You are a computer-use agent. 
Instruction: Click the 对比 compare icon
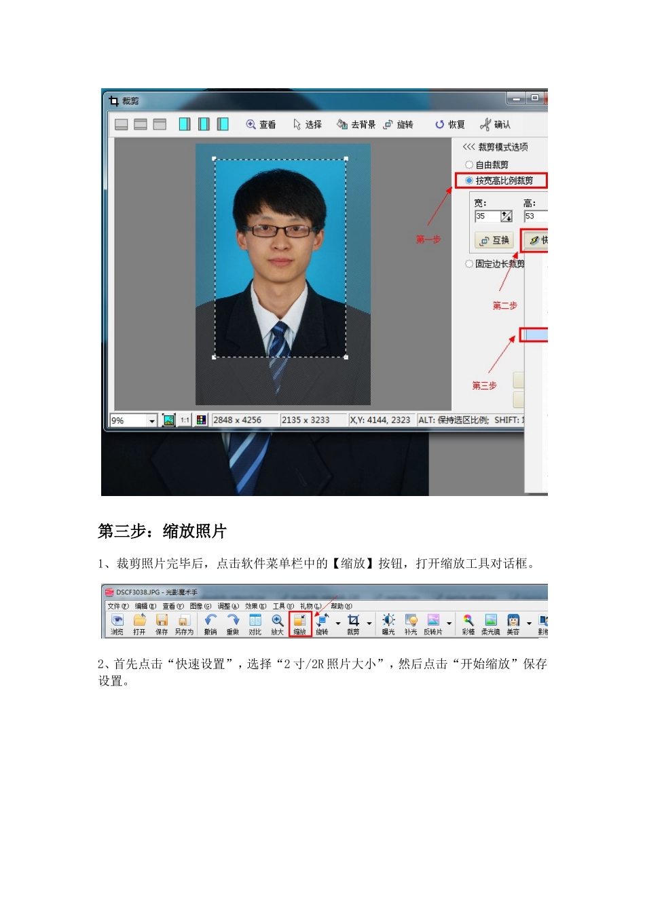[x=255, y=624]
